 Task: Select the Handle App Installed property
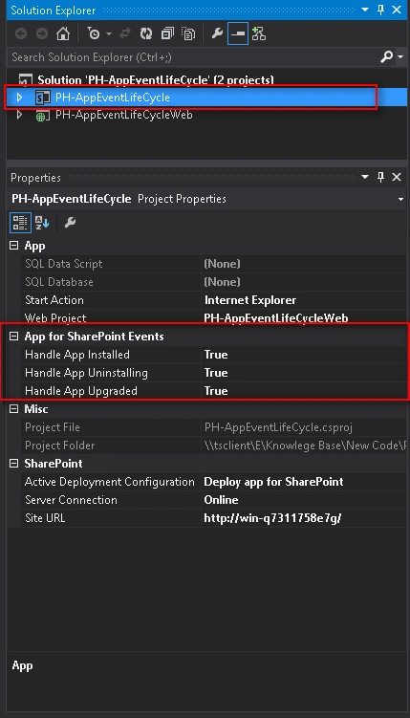[x=76, y=355]
